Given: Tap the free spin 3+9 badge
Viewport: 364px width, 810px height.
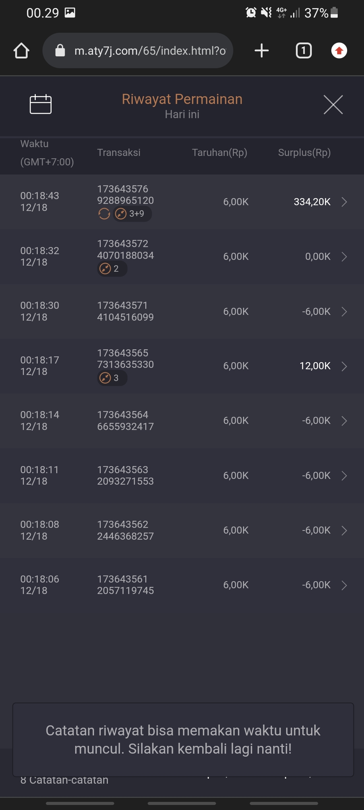Looking at the screenshot, I should point(132,214).
